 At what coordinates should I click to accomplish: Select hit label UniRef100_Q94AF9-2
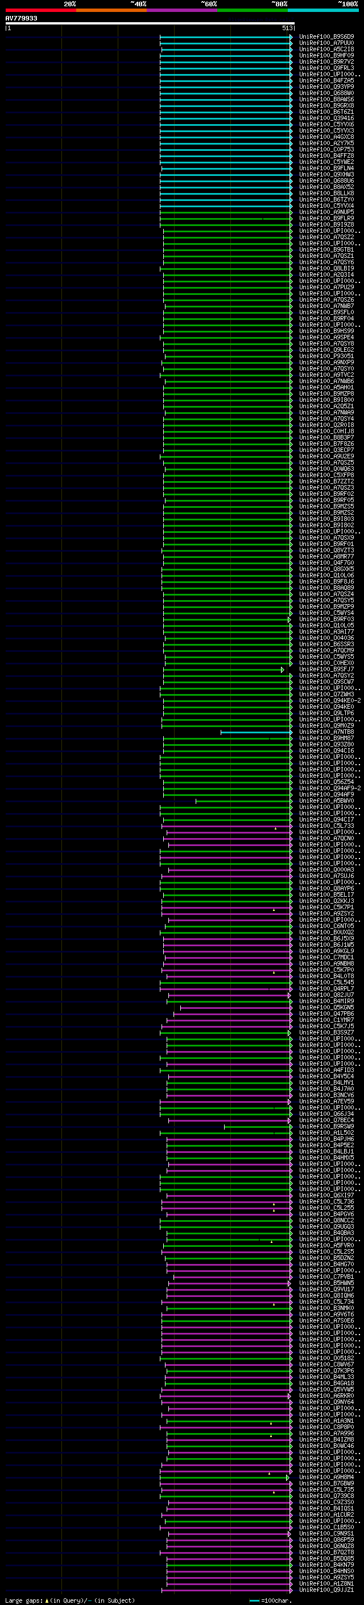[330, 789]
